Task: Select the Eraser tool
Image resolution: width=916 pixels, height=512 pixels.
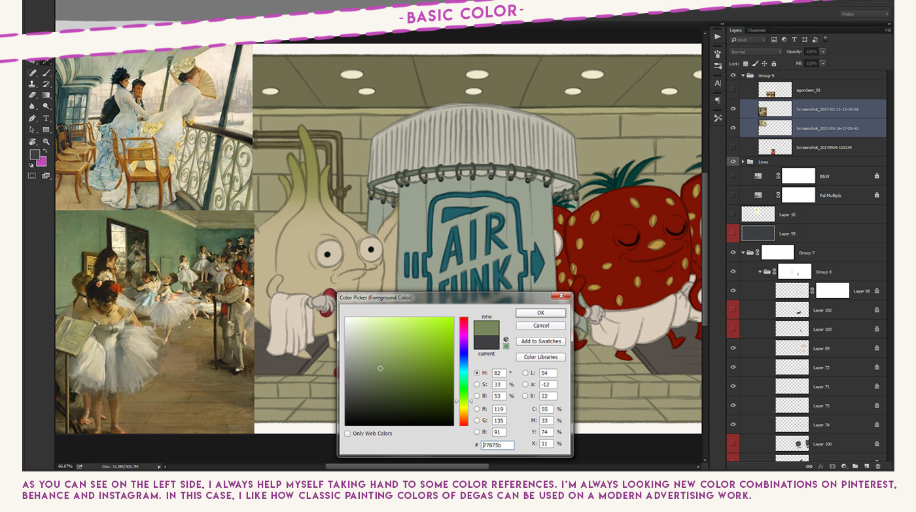Action: click(x=32, y=95)
